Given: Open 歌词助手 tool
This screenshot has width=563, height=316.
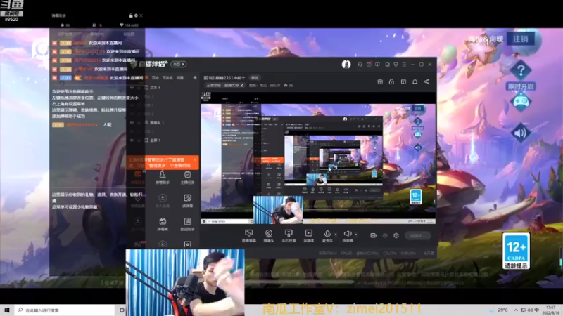Looking at the screenshot, I should pos(187,224).
